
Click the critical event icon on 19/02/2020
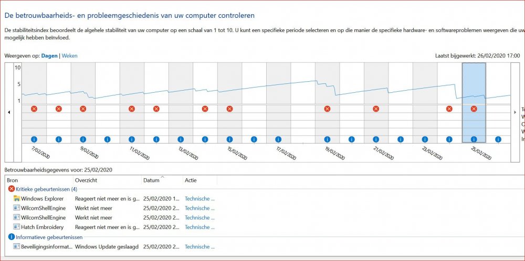(x=328, y=108)
